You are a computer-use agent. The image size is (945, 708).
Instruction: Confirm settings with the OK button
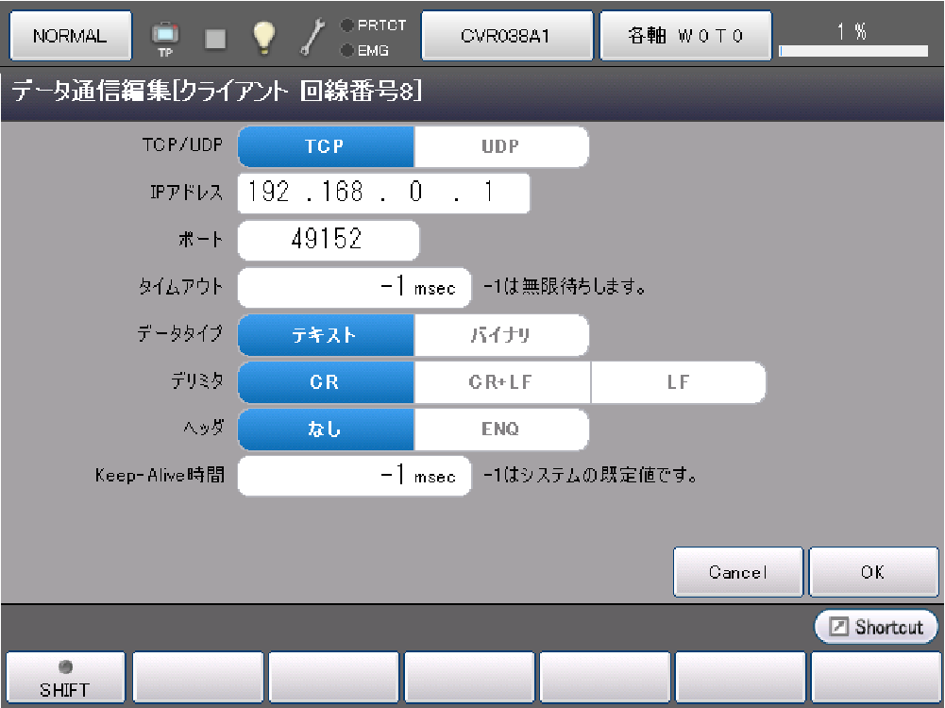click(x=873, y=572)
